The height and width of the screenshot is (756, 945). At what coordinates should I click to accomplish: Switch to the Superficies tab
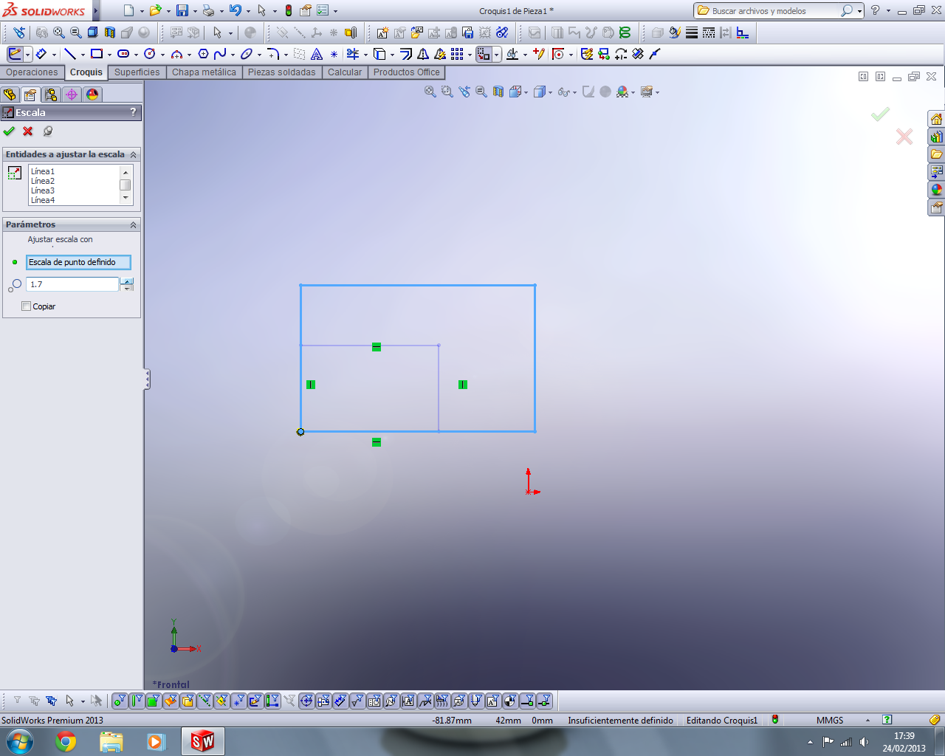click(137, 72)
